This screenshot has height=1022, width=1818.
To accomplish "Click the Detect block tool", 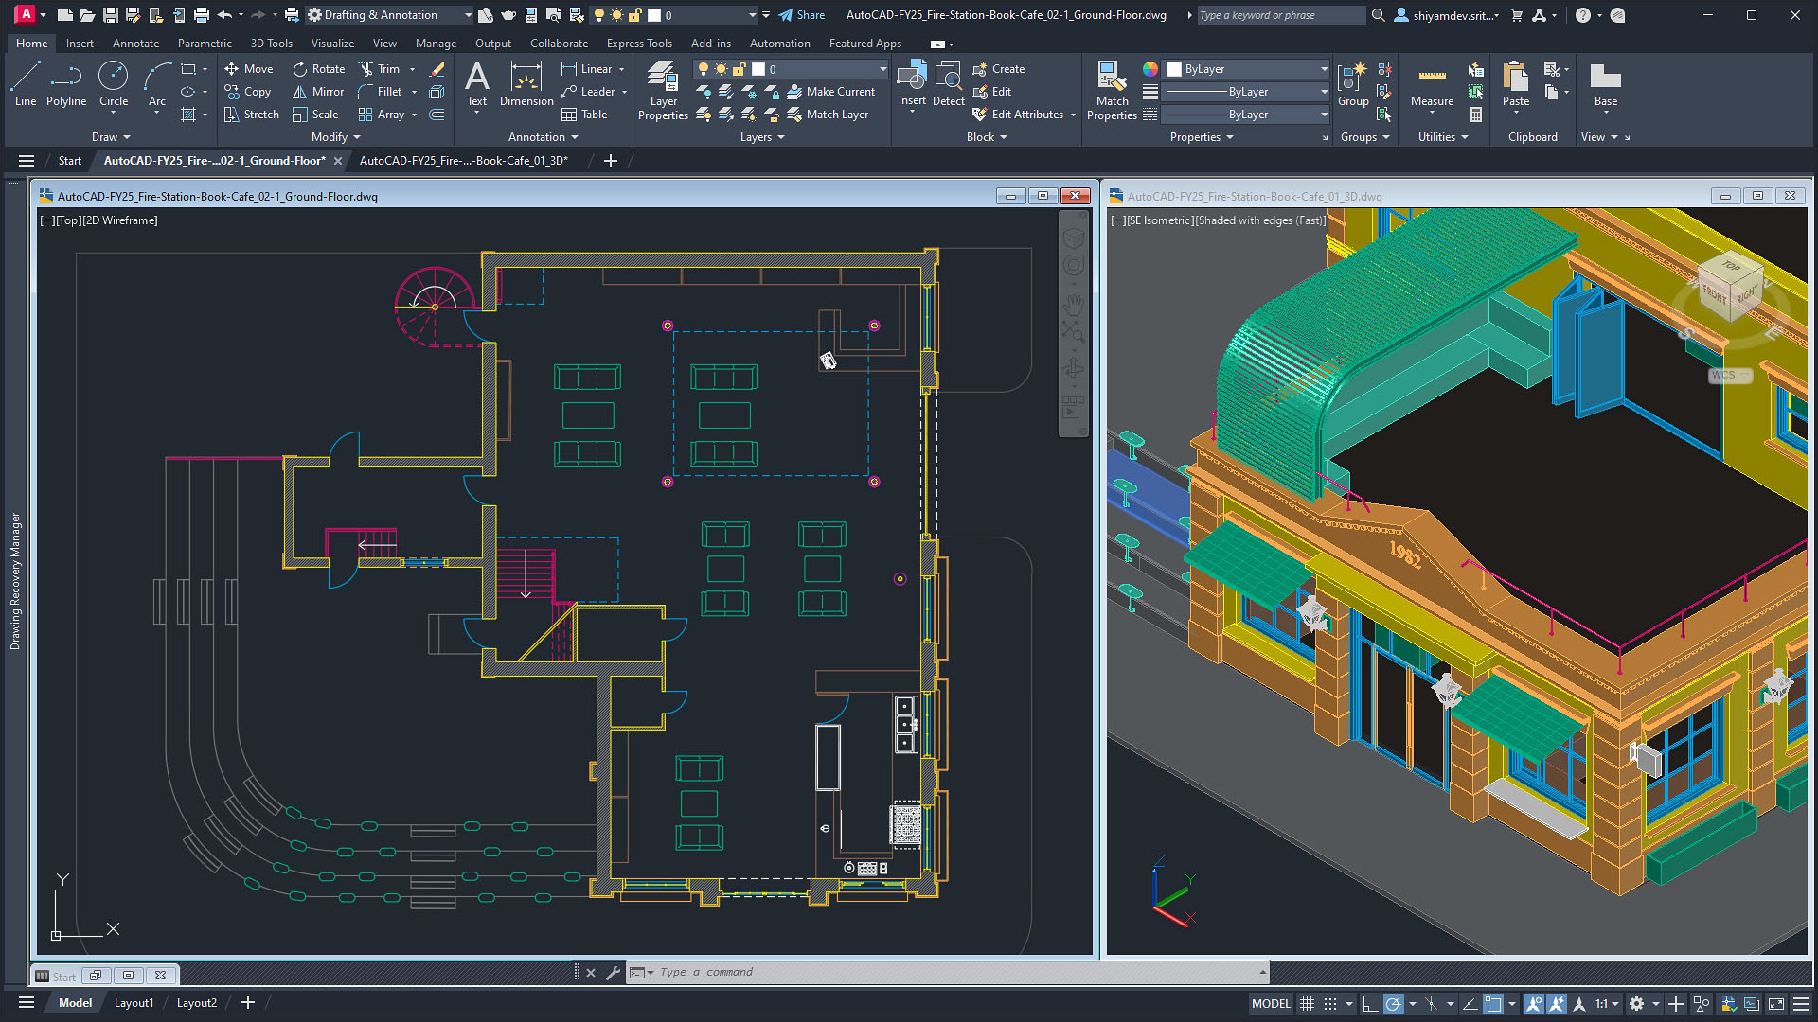I will point(948,85).
